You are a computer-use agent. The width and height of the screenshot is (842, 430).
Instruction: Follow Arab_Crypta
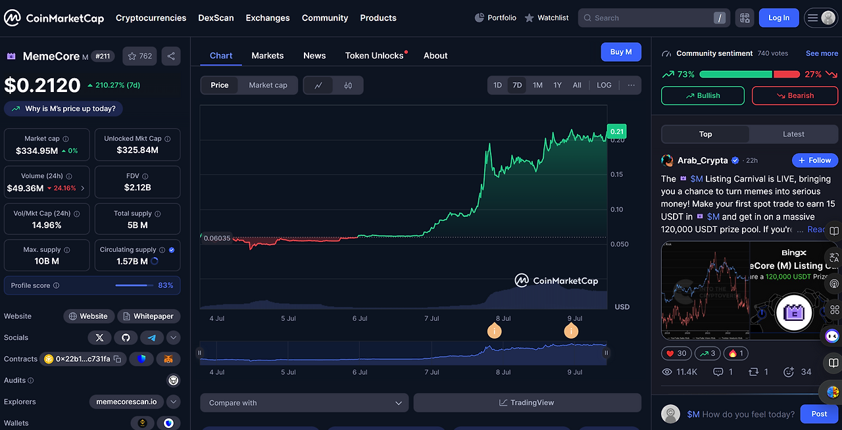[815, 160]
